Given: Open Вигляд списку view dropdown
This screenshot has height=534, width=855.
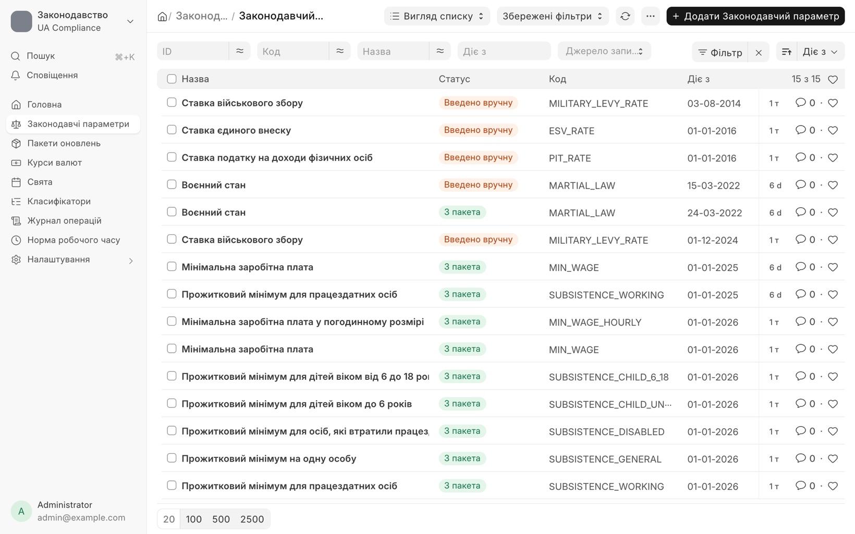Looking at the screenshot, I should click(x=437, y=16).
